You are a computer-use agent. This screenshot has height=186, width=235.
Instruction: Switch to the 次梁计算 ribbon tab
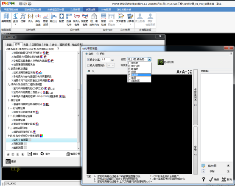click(75, 10)
